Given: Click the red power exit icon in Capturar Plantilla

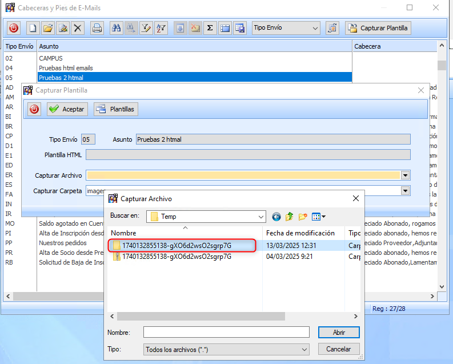Looking at the screenshot, I should coord(34,109).
